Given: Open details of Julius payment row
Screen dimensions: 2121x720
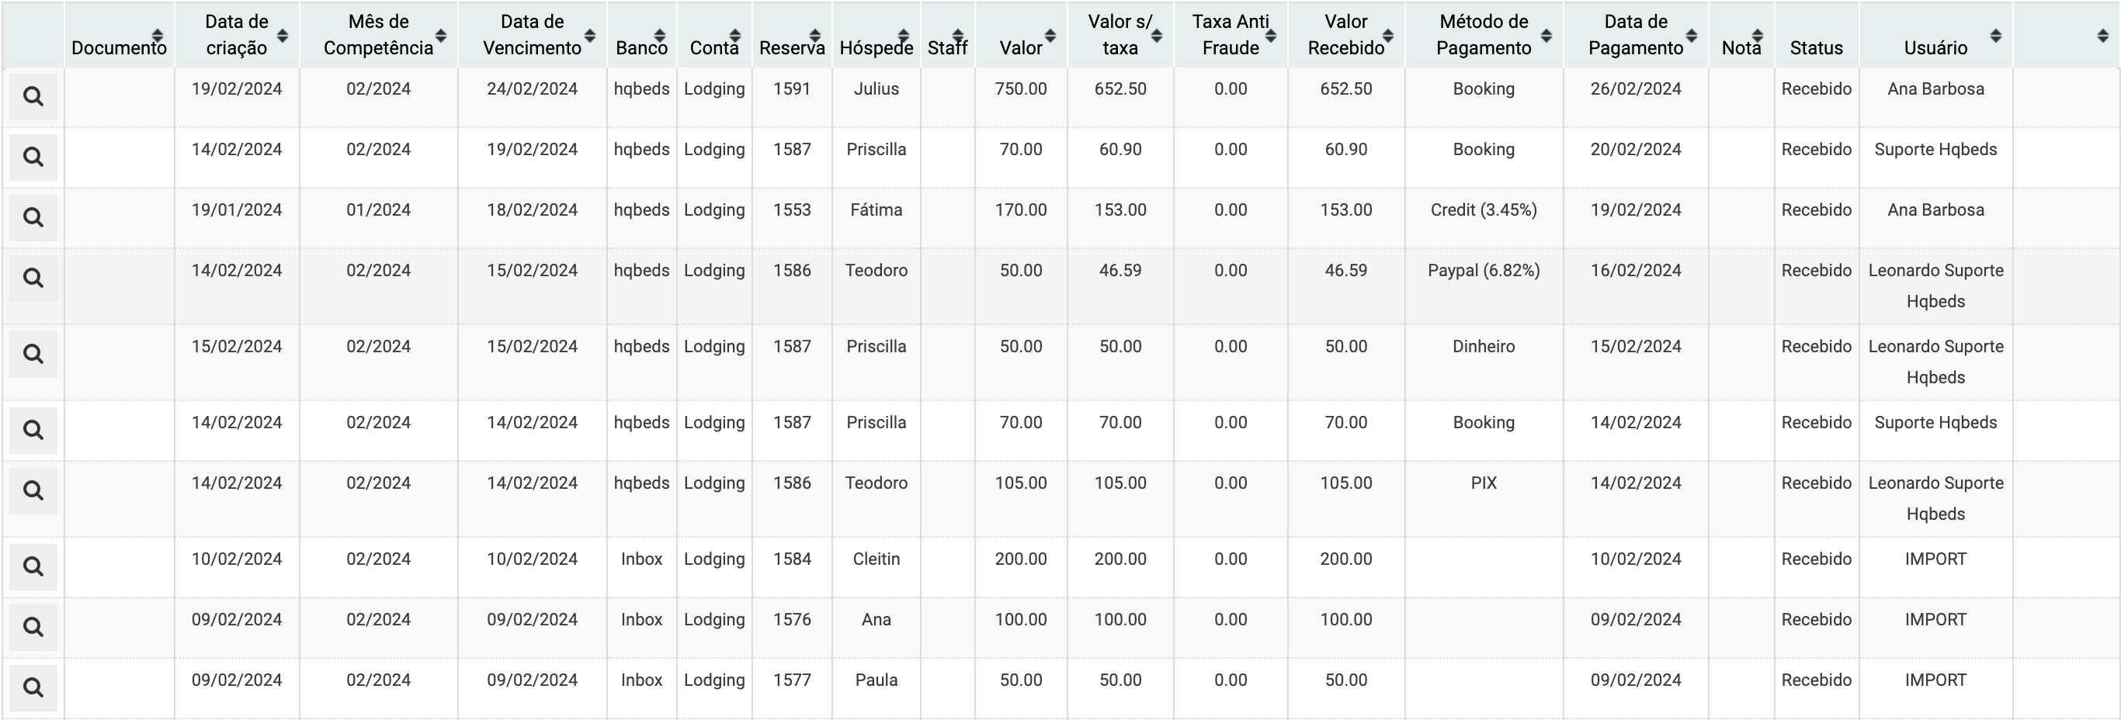Looking at the screenshot, I should [x=33, y=97].
